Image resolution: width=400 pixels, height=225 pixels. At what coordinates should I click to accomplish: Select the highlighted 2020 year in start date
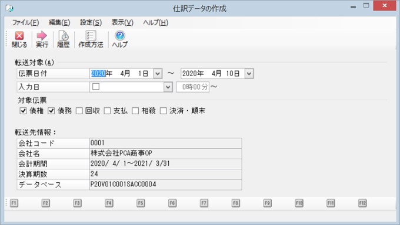click(98, 74)
